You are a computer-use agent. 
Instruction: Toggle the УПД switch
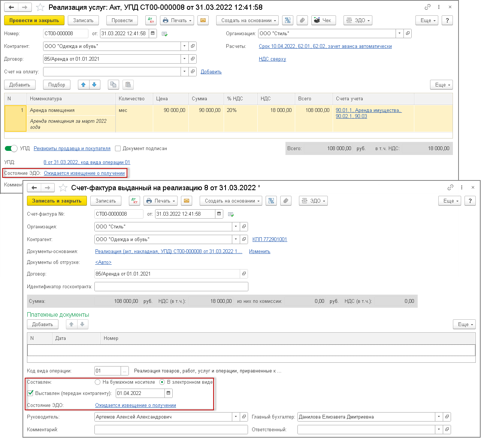tap(11, 149)
